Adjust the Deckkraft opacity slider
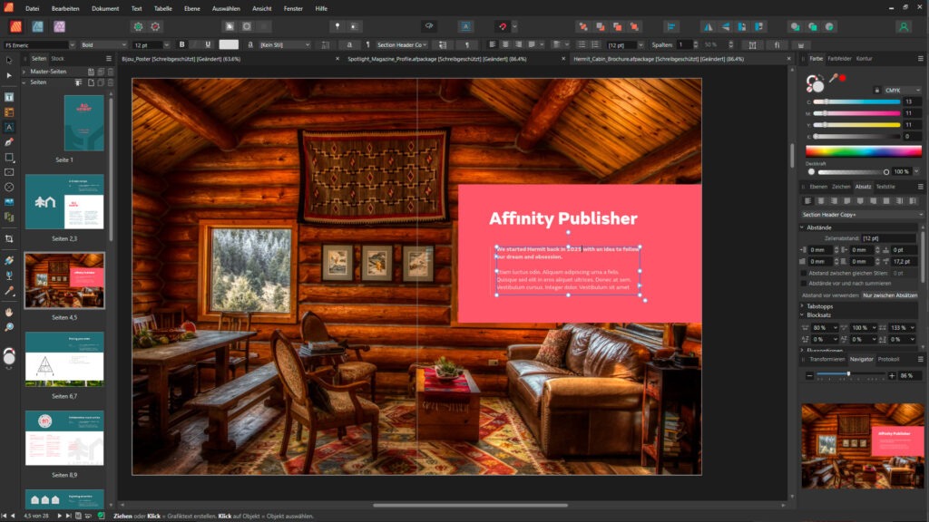The height and width of the screenshot is (522, 929). pos(852,172)
